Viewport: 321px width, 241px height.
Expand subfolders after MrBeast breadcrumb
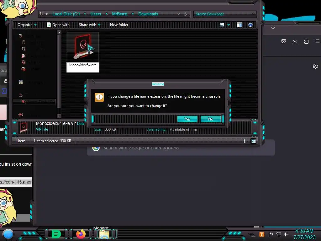[x=133, y=14]
